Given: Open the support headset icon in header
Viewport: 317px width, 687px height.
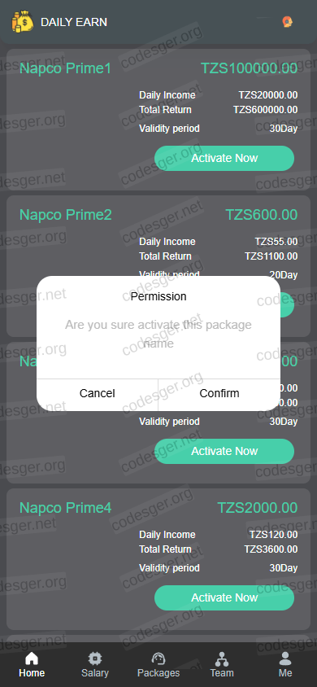Looking at the screenshot, I should click(x=287, y=22).
